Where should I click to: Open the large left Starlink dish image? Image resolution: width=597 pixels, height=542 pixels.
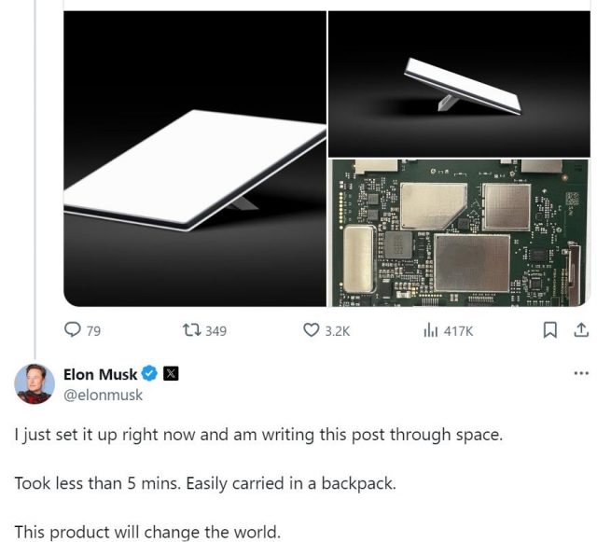tap(194, 159)
